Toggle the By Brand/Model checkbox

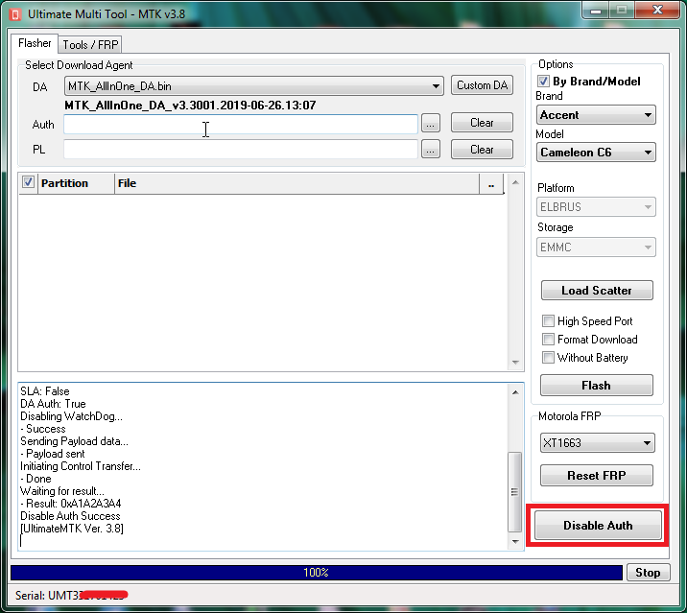click(x=543, y=82)
